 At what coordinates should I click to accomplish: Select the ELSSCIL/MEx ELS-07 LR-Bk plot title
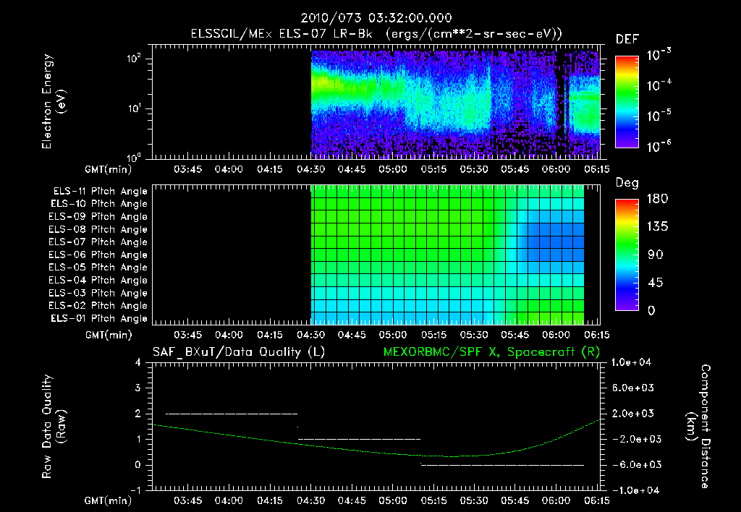pyautogui.click(x=376, y=34)
